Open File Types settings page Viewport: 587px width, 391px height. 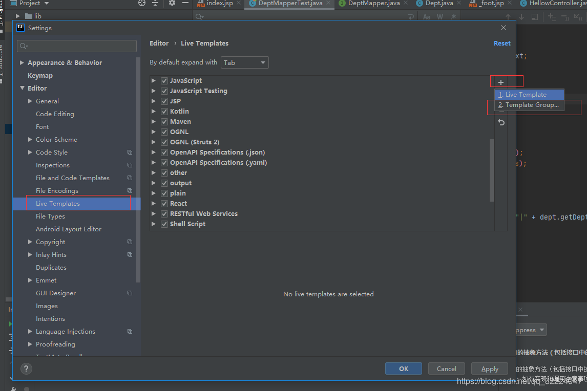pyautogui.click(x=50, y=216)
